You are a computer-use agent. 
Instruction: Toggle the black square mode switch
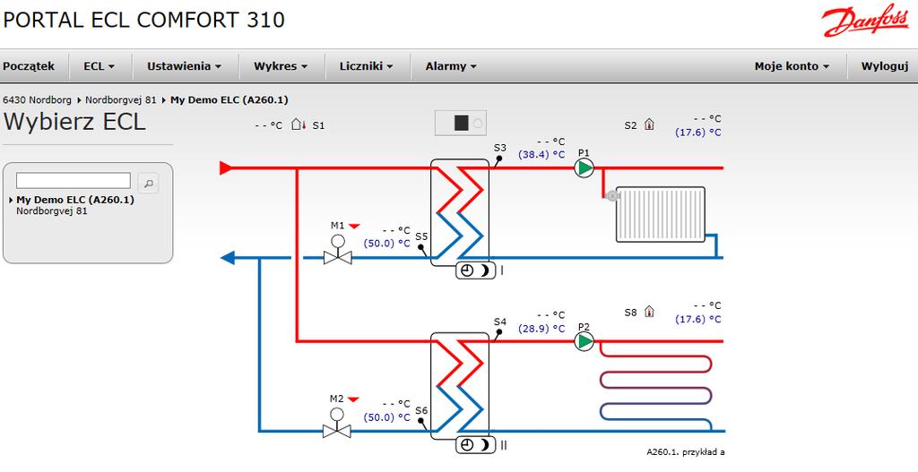tap(462, 123)
